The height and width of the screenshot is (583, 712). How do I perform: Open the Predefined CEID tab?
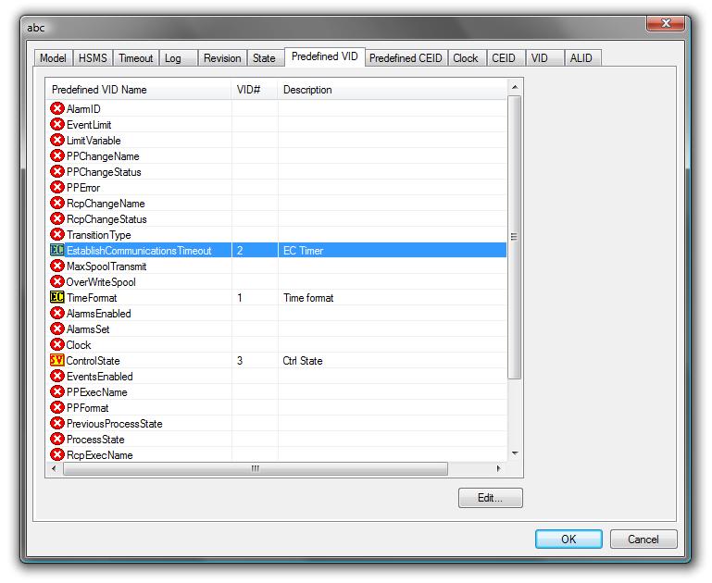406,58
